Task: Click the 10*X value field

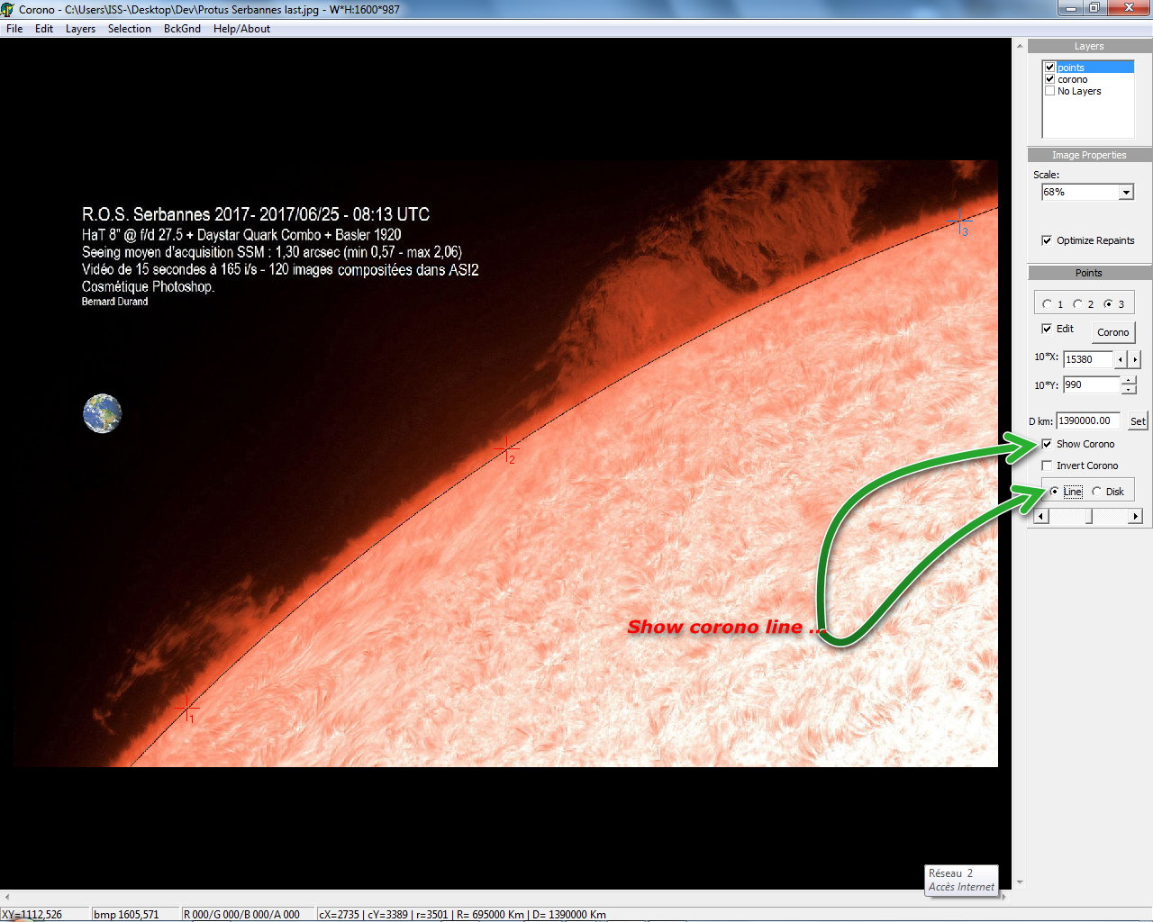Action: tap(1087, 359)
